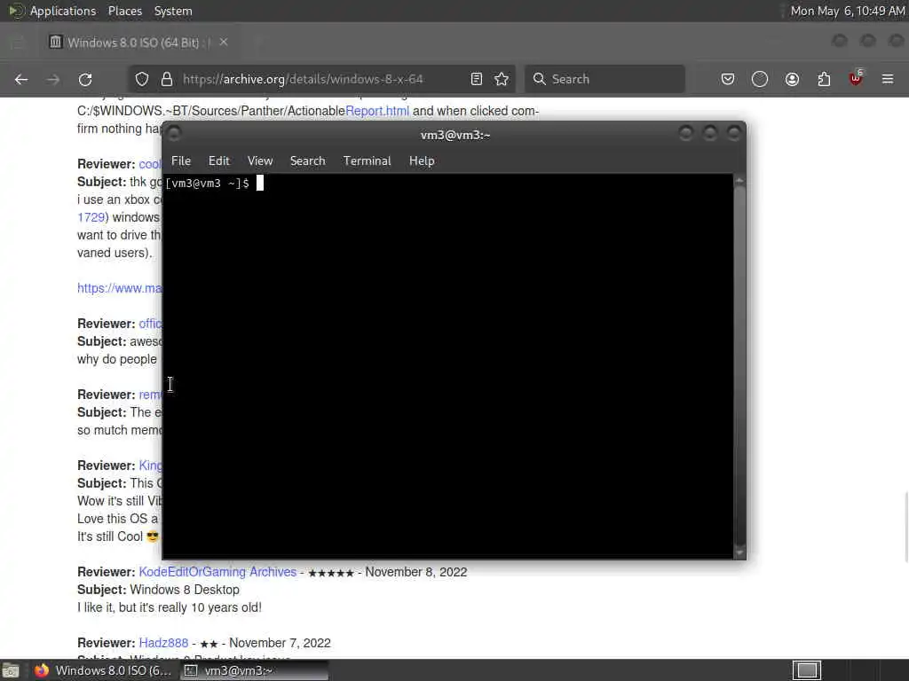Screen dimensions: 909x681
Task: Open reviewer KodeEditOrGaming Archives link
Action: click(217, 572)
